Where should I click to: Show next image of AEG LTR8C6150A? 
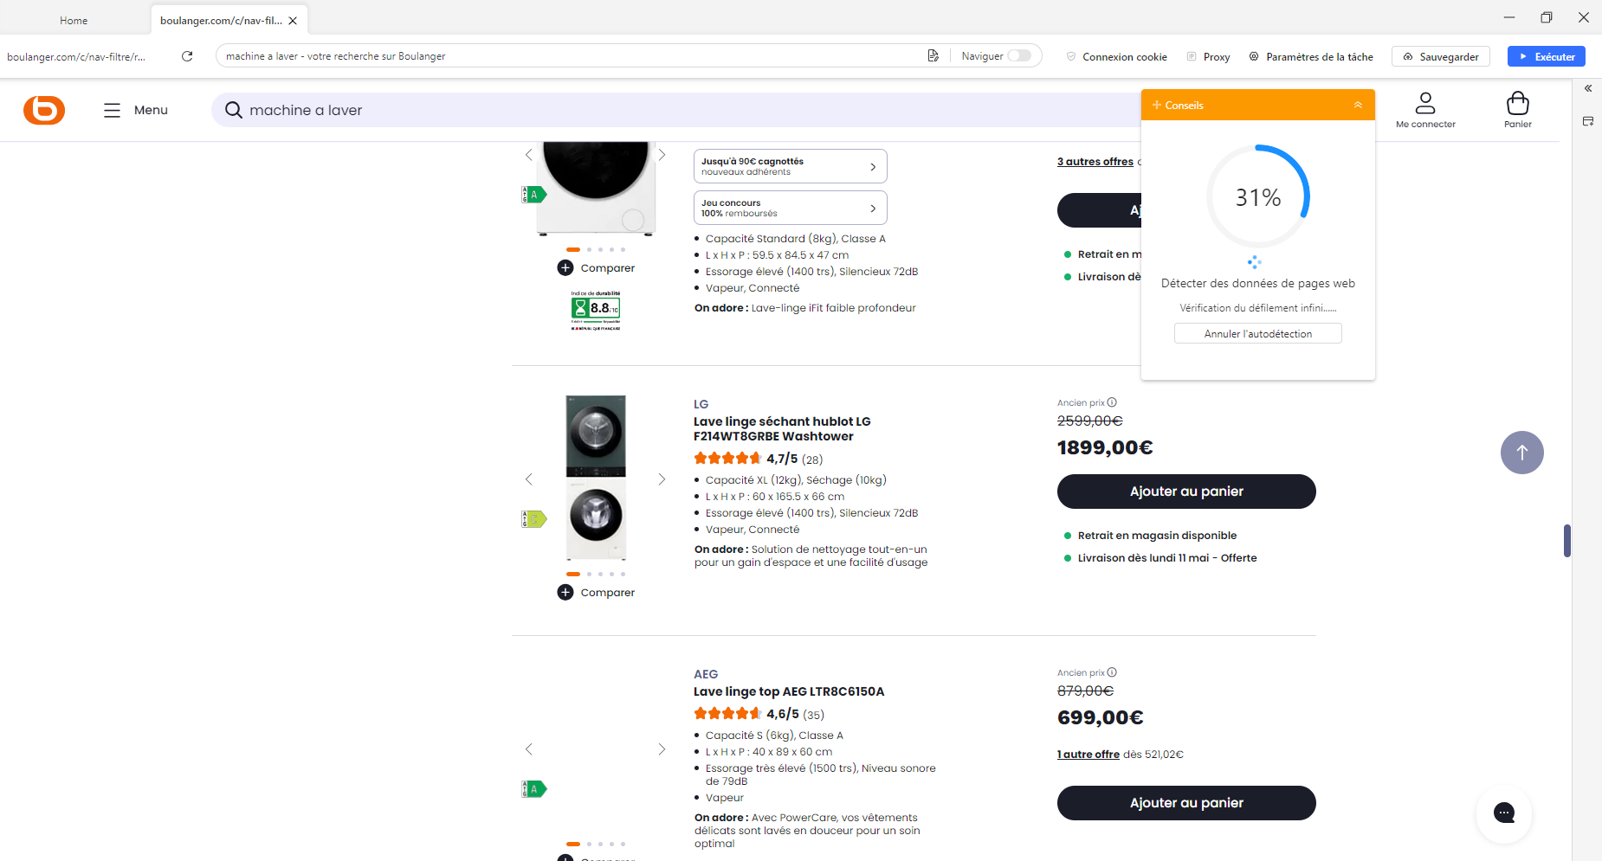[x=662, y=749]
